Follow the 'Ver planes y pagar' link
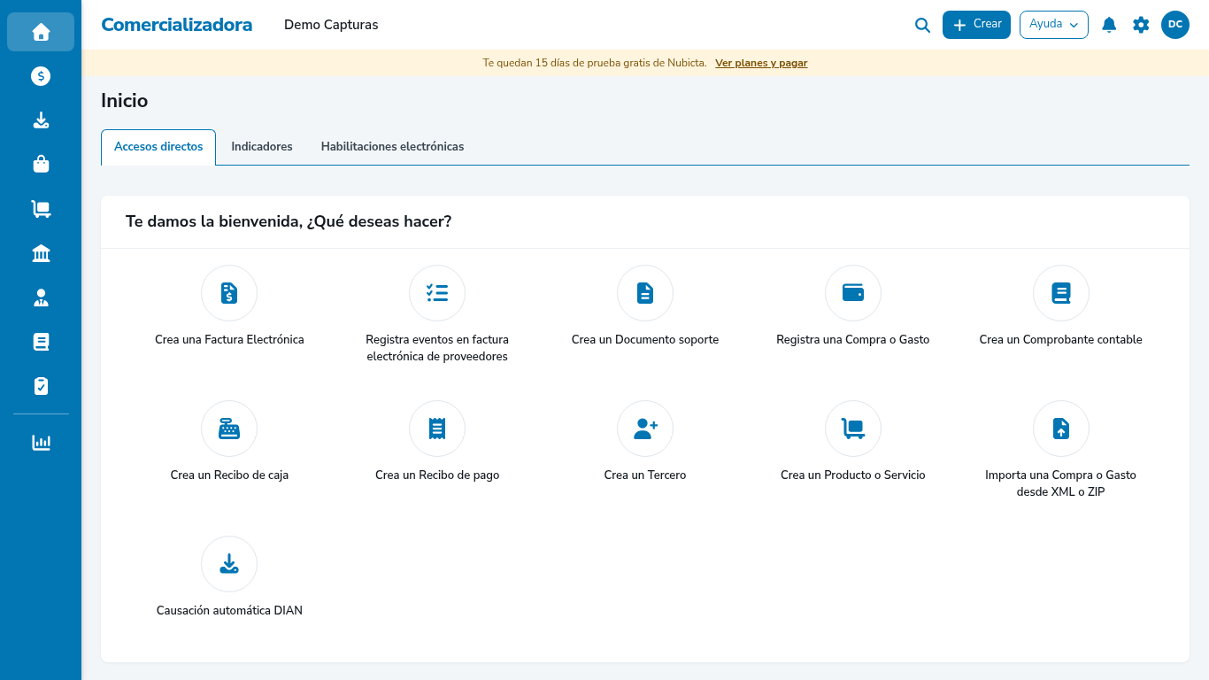This screenshot has height=680, width=1209. coord(761,63)
